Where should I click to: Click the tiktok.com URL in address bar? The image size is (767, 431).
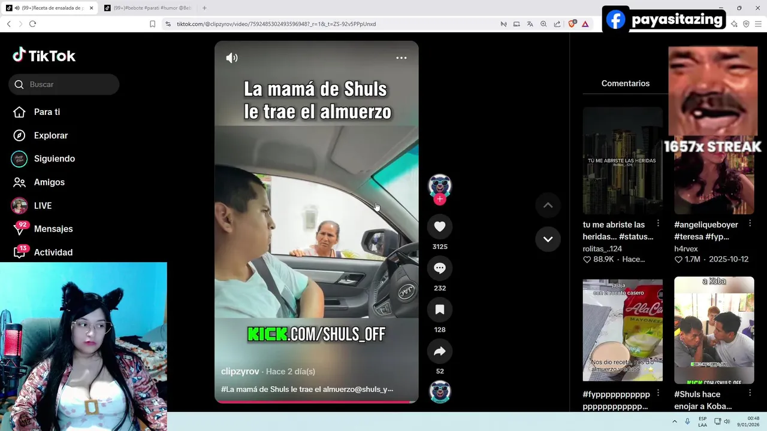click(x=276, y=24)
